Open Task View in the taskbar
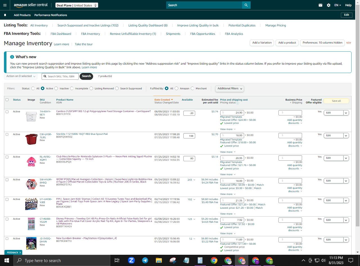The height and width of the screenshot is (266, 360). click(x=117, y=260)
